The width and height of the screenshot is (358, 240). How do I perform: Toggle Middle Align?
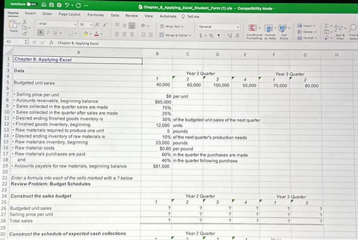[124, 26]
